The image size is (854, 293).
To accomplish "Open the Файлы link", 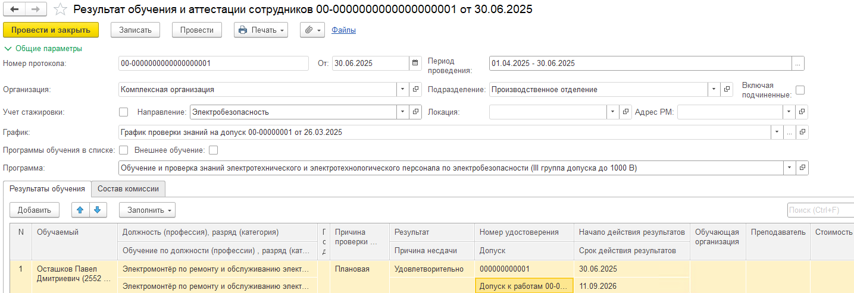I will tap(343, 30).
